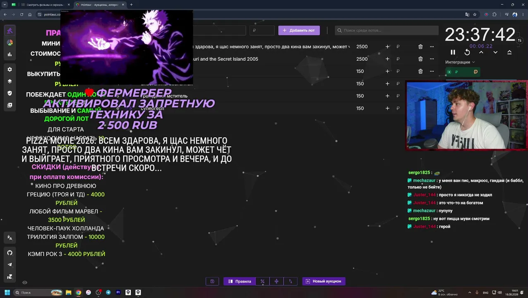The width and height of the screenshot is (528, 298).
Task: Switch to the Pointauc browser tab
Action: (x=100, y=5)
